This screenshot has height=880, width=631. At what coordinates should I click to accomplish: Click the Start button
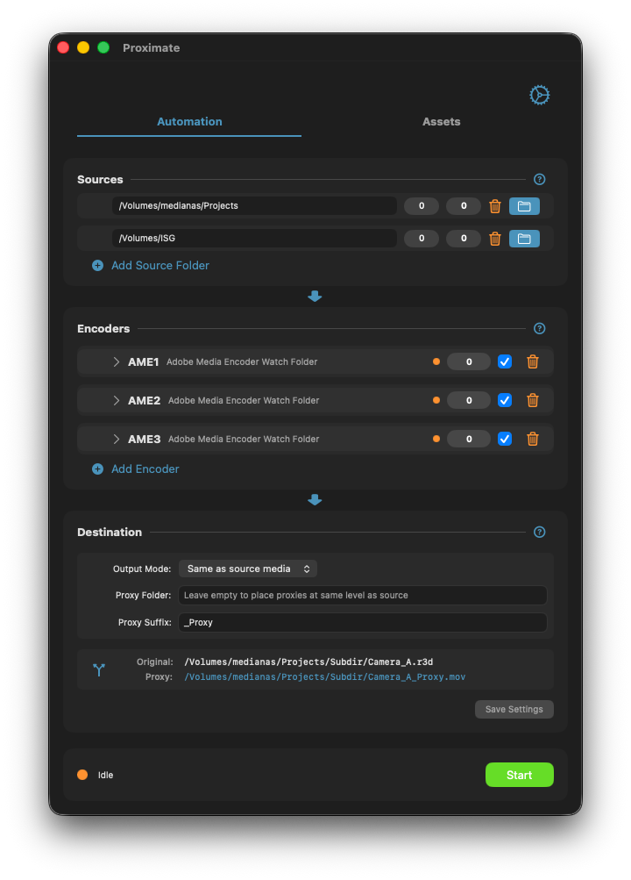(519, 775)
